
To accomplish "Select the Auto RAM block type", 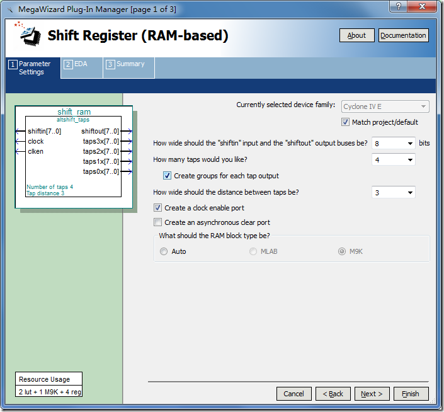I will (164, 251).
